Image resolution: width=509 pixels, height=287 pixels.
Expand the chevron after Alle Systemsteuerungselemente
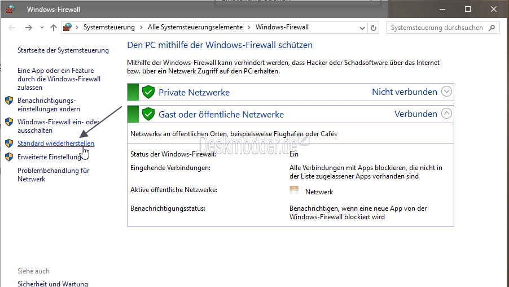[x=249, y=28]
